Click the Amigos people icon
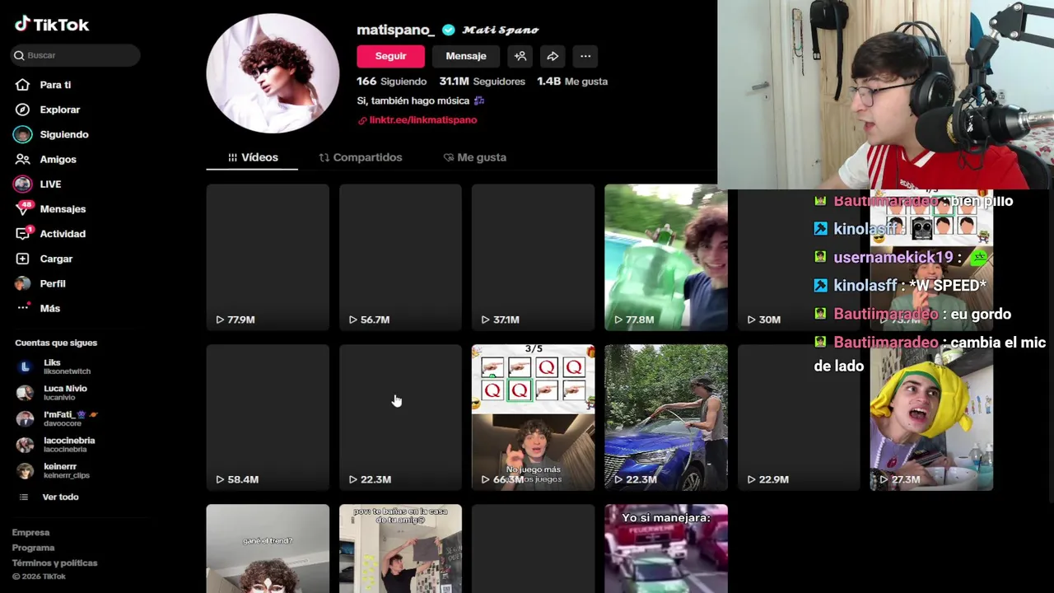The width and height of the screenshot is (1054, 593). pyautogui.click(x=23, y=159)
